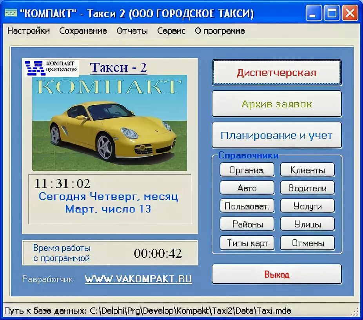Open the Типы карт card types directory
This screenshot has height=320, width=363.
[246, 242]
